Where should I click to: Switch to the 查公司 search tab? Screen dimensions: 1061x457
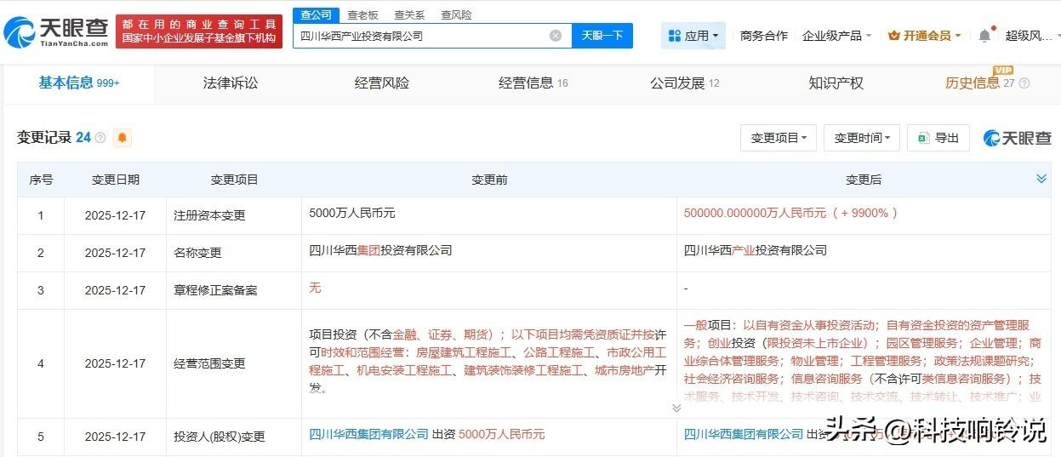click(317, 14)
